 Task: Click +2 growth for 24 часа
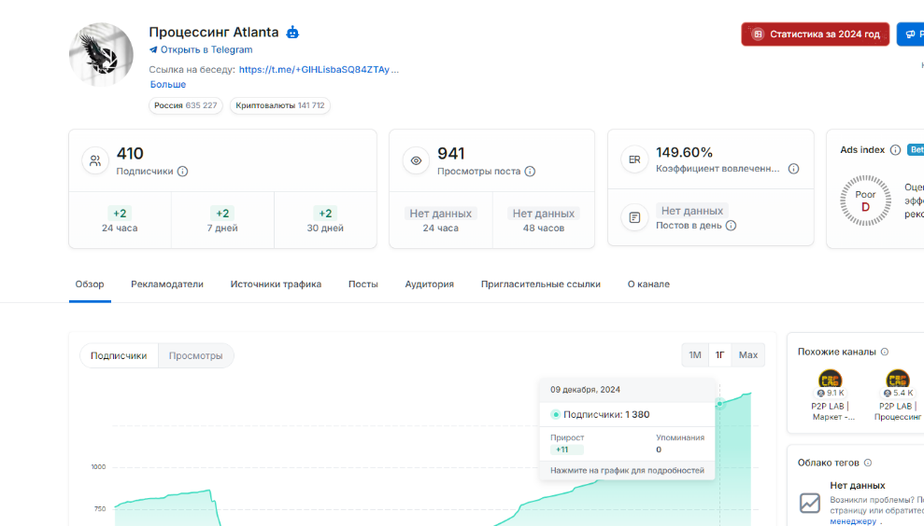pyautogui.click(x=120, y=214)
